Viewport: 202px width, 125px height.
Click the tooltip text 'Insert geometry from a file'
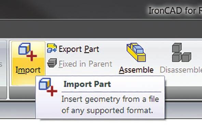point(110,99)
